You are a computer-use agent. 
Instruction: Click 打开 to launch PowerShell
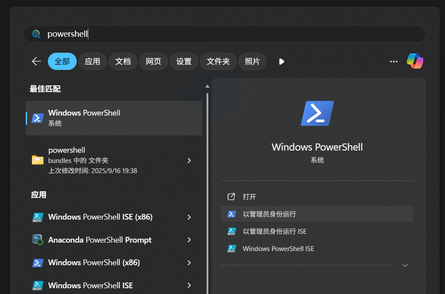[x=250, y=197]
